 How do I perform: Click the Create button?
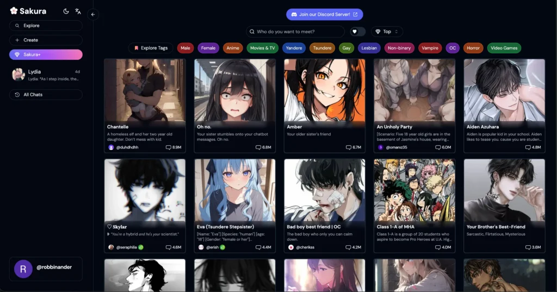(46, 40)
